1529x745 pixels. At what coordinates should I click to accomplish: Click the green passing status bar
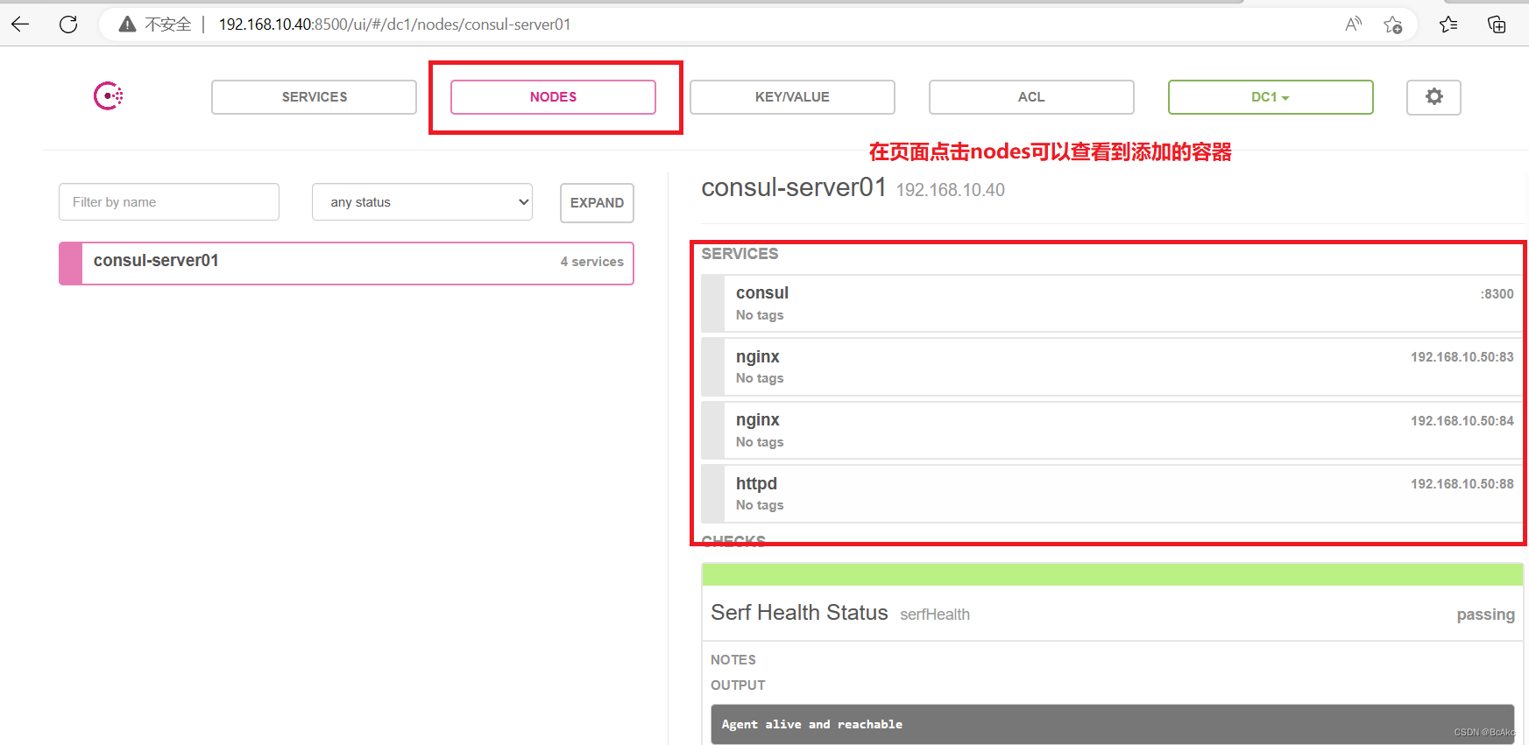[1112, 574]
